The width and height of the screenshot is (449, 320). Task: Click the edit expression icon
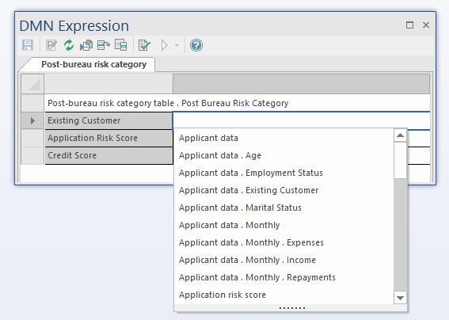point(51,45)
